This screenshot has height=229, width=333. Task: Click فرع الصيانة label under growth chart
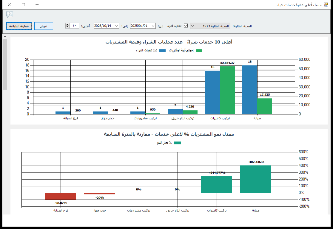coord(61,210)
